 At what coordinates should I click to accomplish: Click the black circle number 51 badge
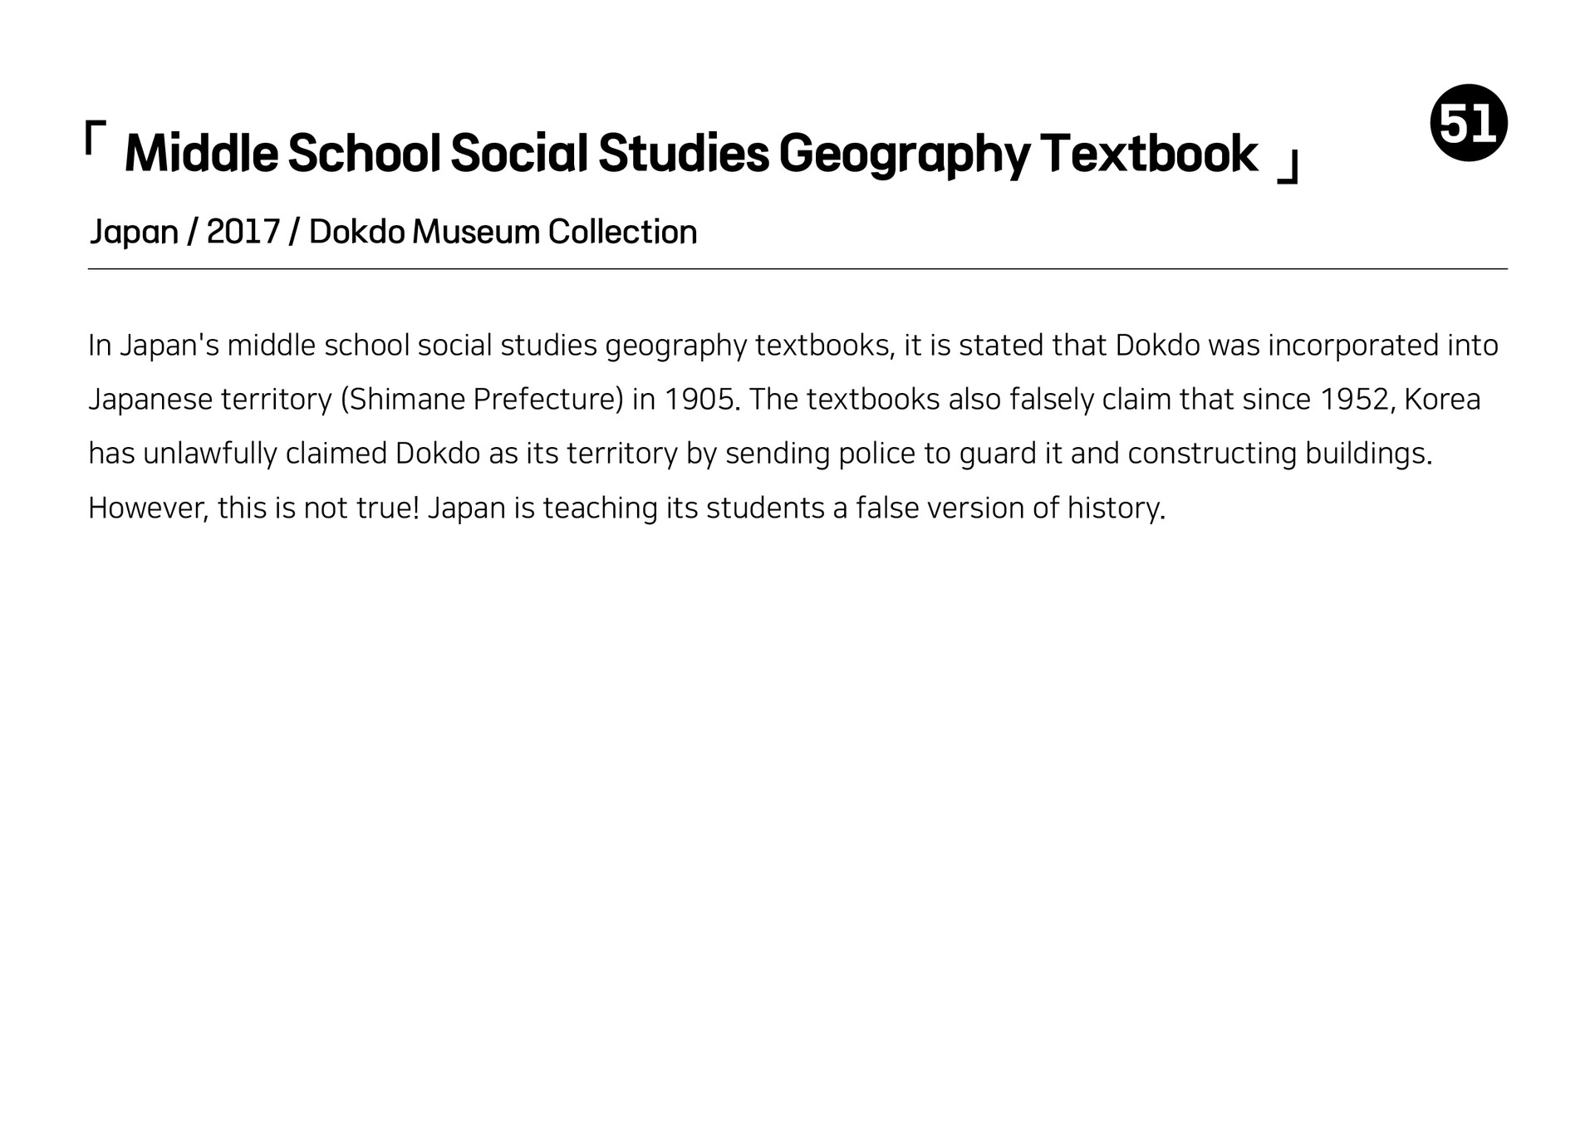(1469, 123)
